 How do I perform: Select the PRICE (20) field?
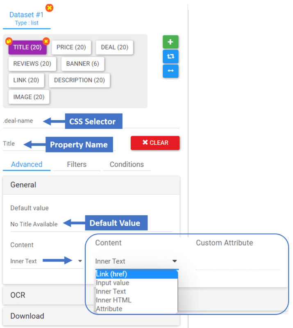pos(71,47)
